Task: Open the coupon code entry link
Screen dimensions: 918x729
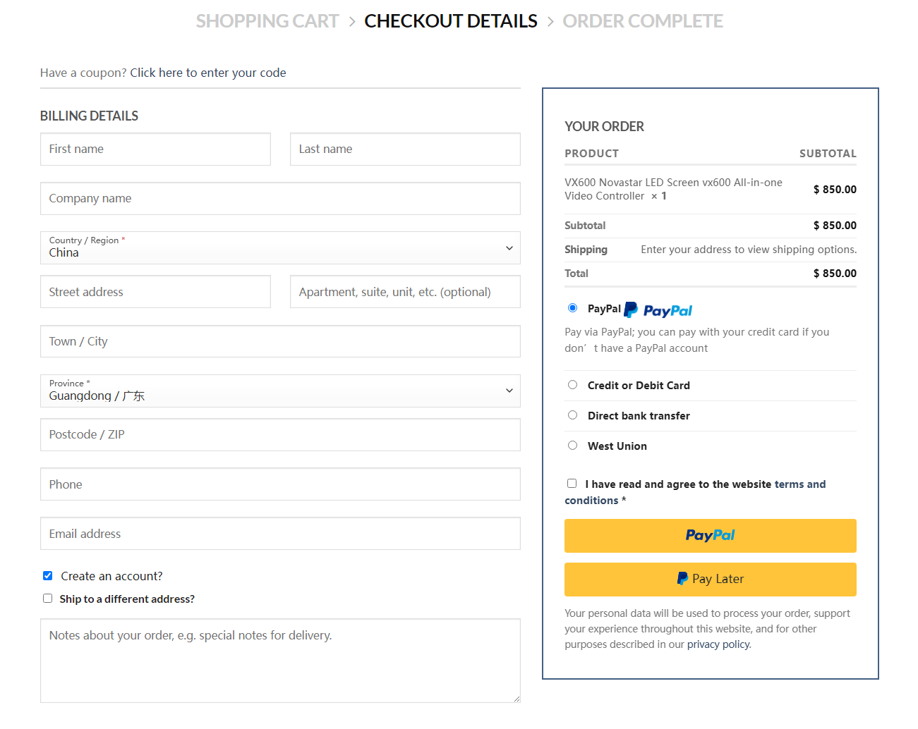Action: coord(207,73)
